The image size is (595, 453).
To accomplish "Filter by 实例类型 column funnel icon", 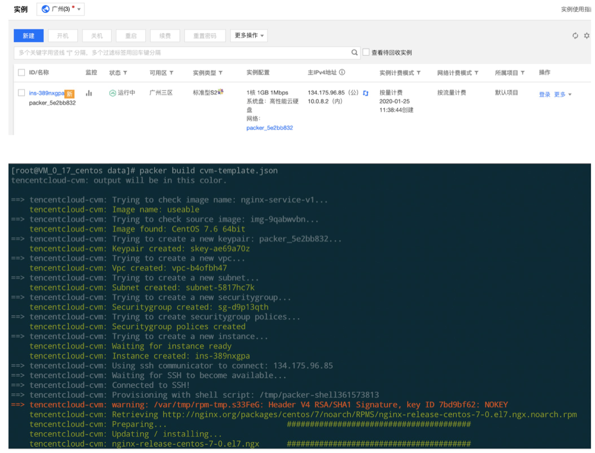I will [221, 73].
